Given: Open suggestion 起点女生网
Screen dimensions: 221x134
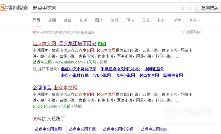Looking at the screenshot, I should [x=149, y=75].
